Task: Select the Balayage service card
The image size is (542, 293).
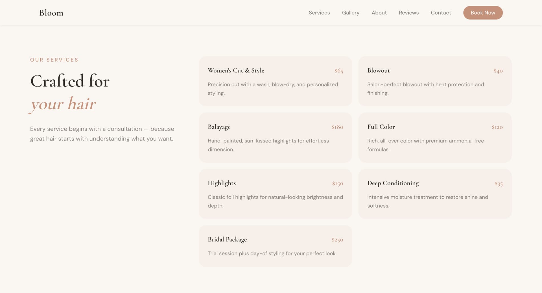Action: click(x=276, y=138)
